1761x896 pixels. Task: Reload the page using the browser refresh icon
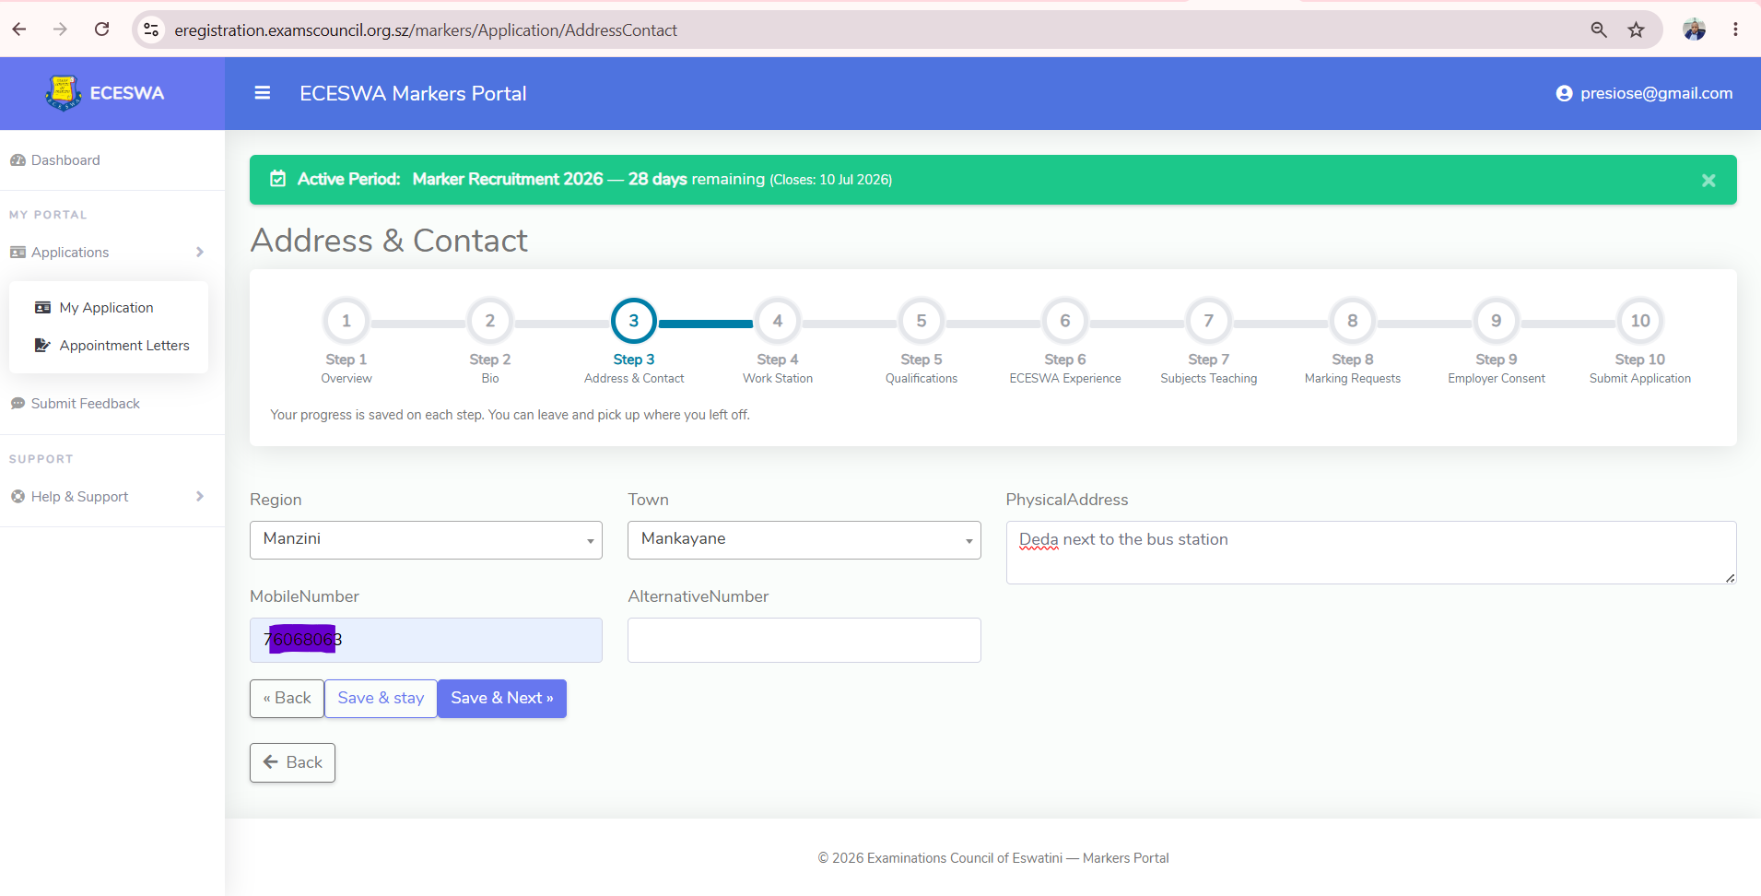coord(102,29)
